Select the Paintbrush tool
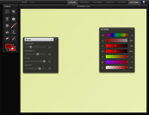 (x=14, y=26)
